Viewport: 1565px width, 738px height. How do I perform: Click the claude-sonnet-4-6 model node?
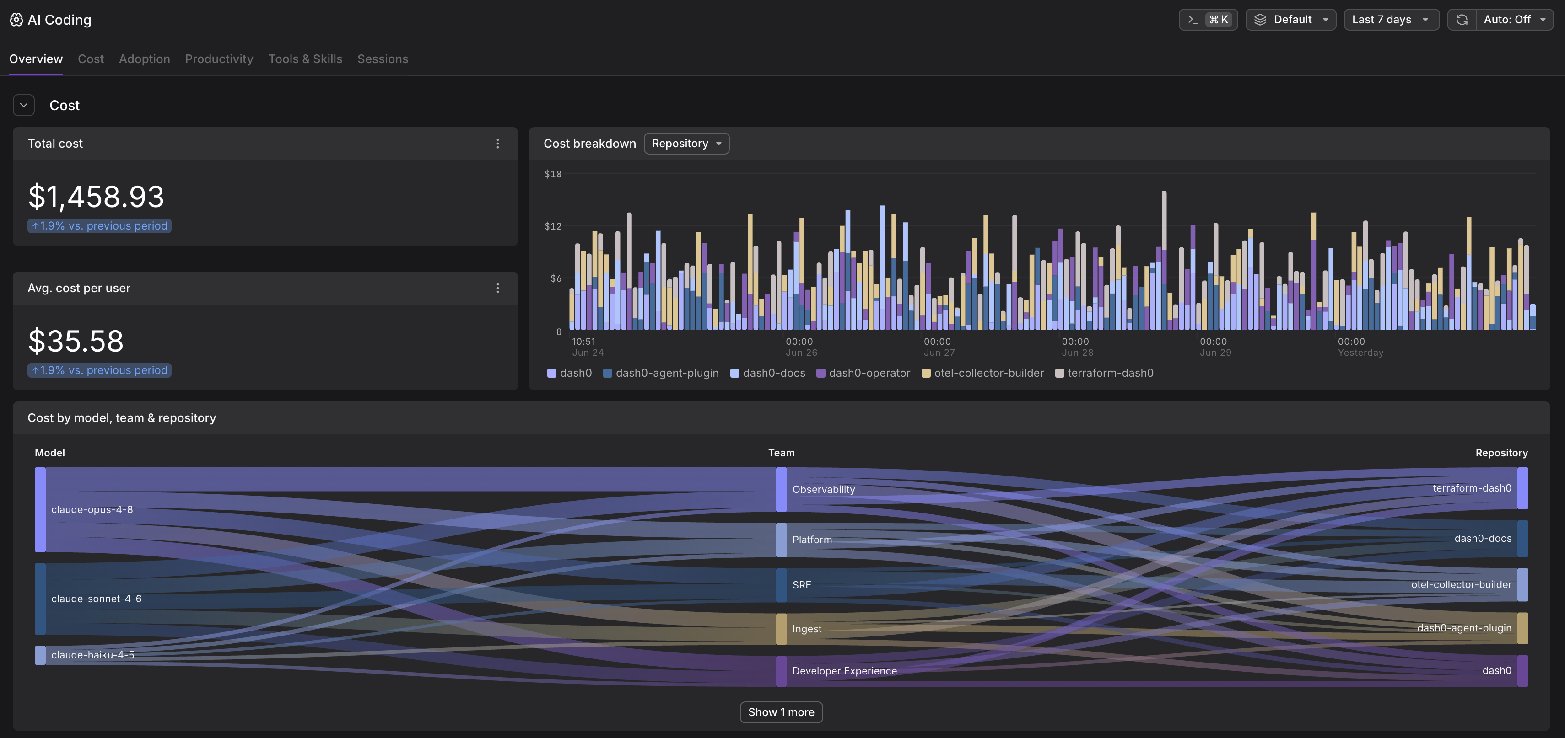coord(40,599)
